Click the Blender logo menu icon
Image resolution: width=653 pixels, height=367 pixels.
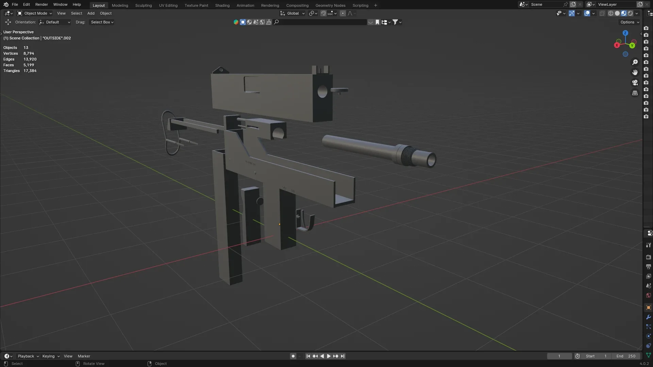pos(6,4)
